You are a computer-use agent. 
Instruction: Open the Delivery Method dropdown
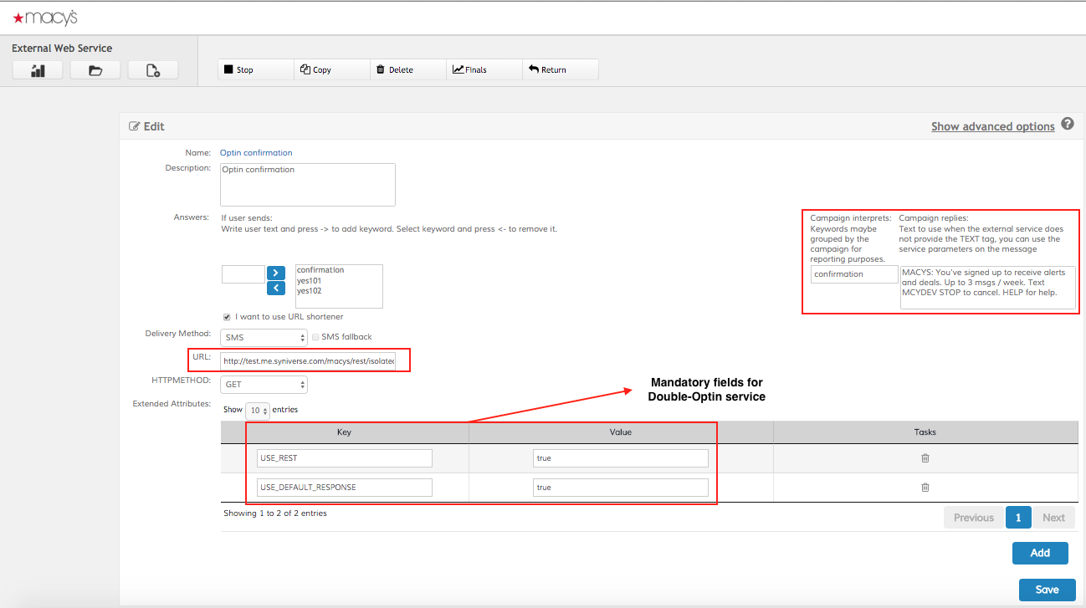[x=264, y=337]
